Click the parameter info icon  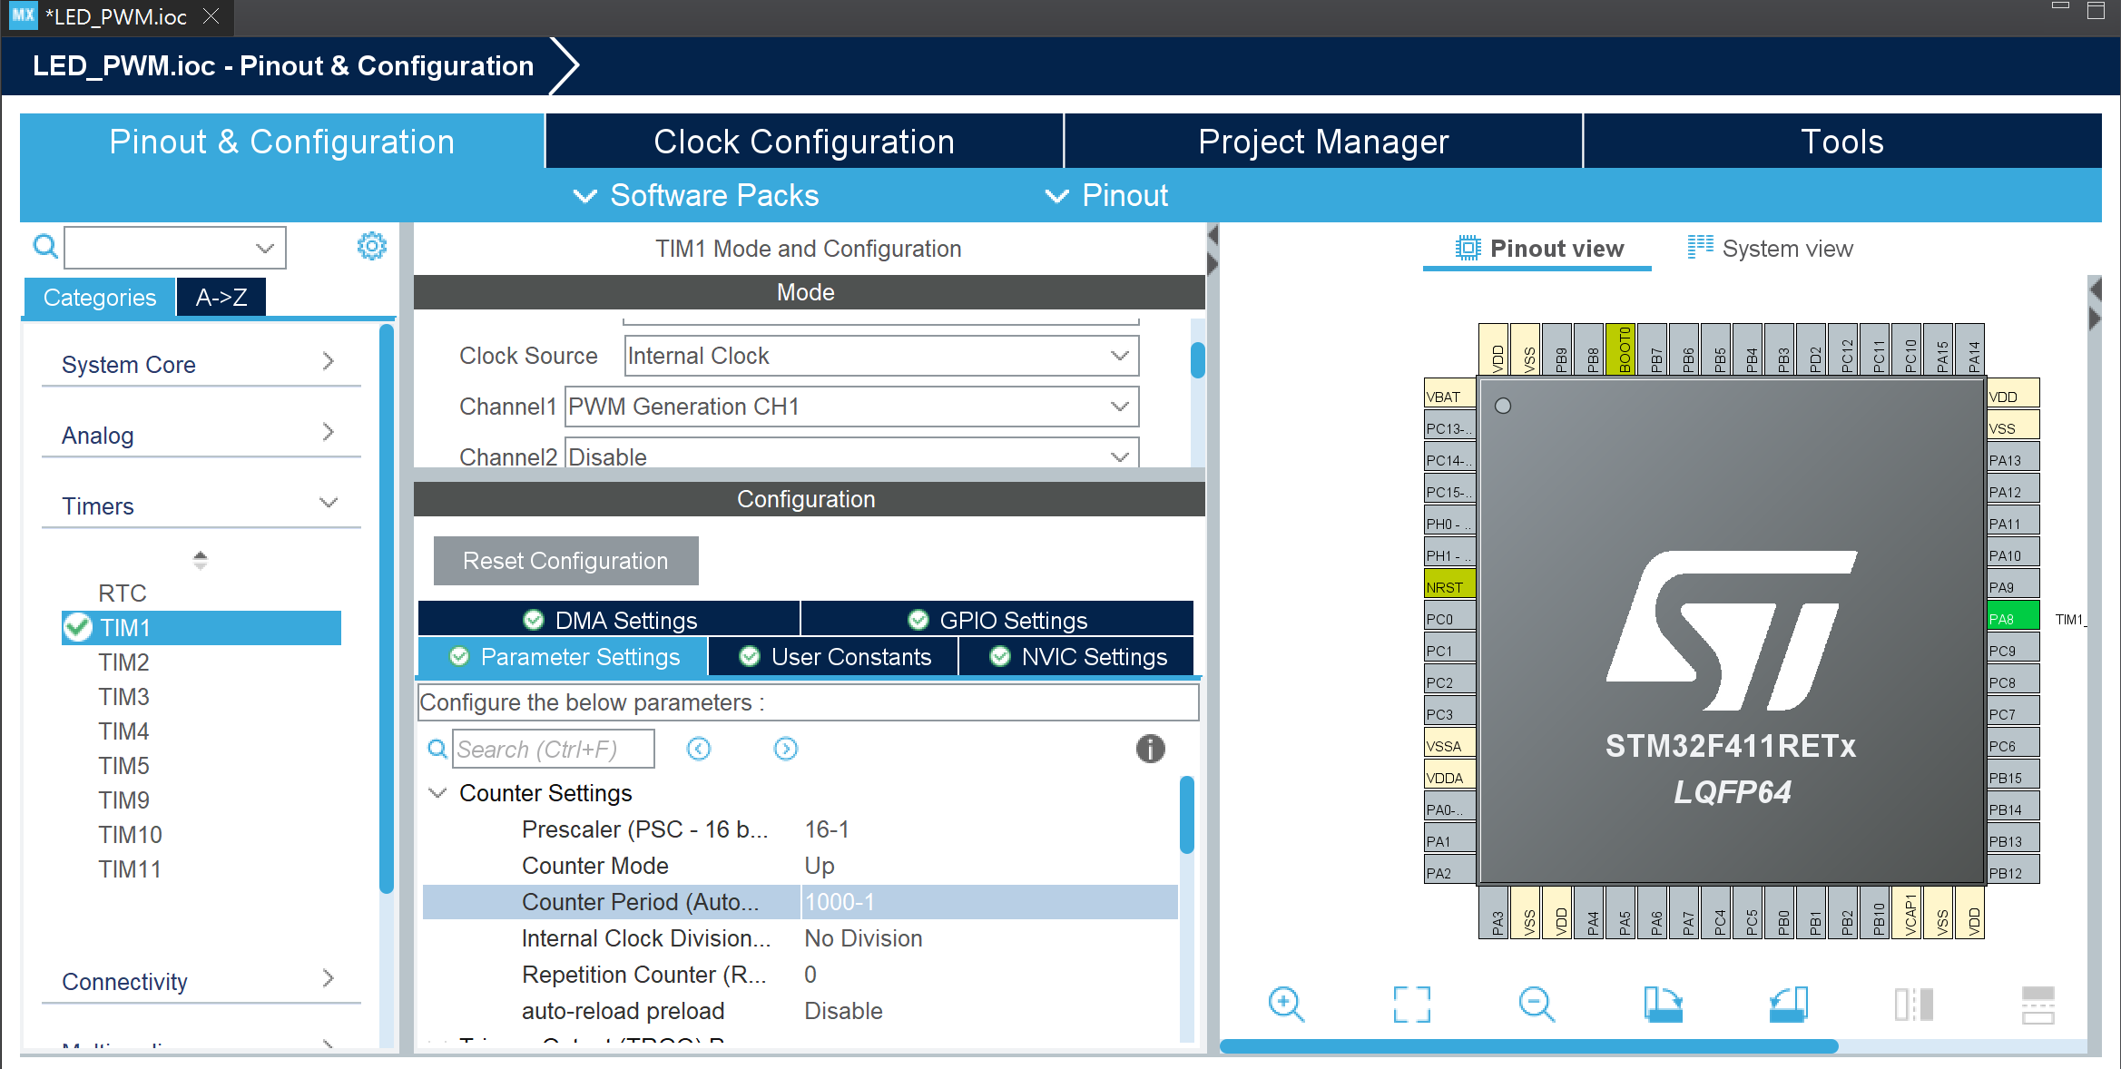(x=1150, y=749)
